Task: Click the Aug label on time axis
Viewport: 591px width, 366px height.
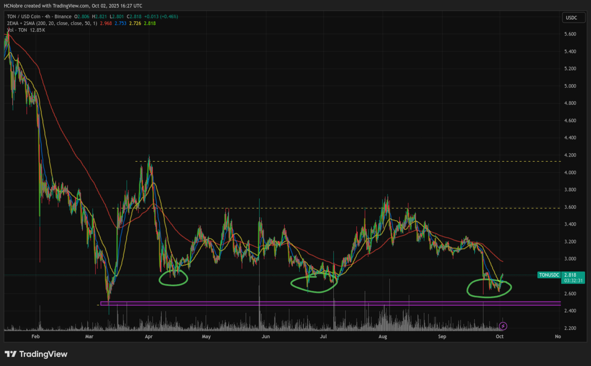Action: click(x=382, y=337)
